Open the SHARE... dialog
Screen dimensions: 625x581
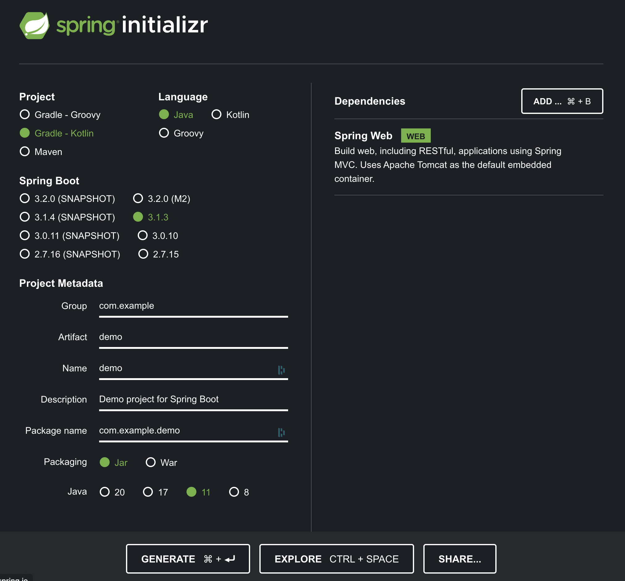pos(459,559)
